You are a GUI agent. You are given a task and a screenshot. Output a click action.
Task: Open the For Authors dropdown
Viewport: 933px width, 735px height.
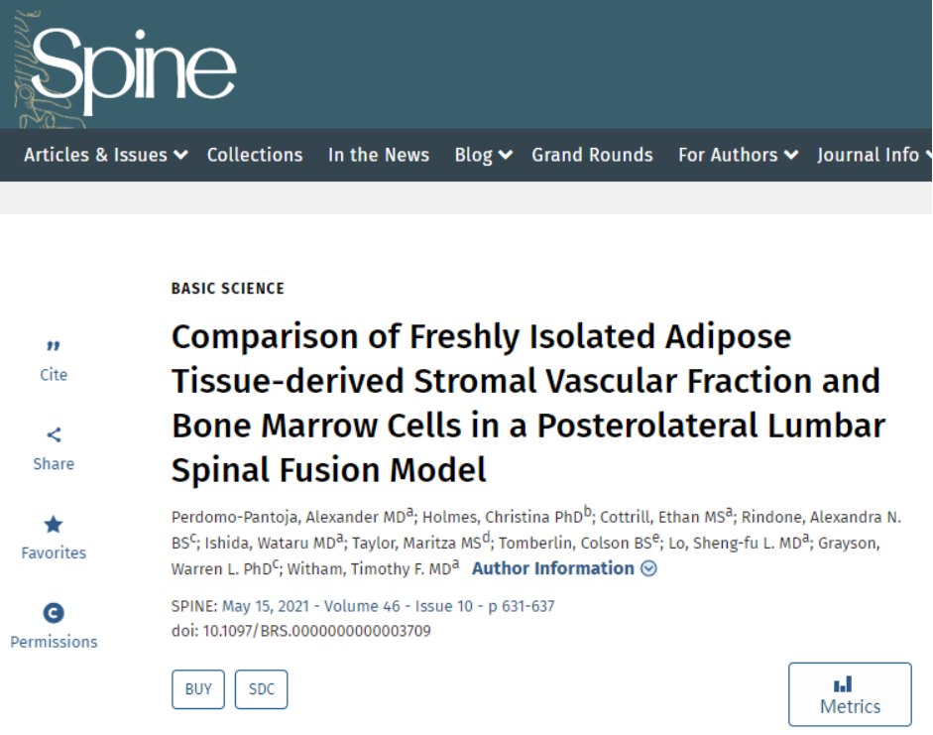point(738,155)
